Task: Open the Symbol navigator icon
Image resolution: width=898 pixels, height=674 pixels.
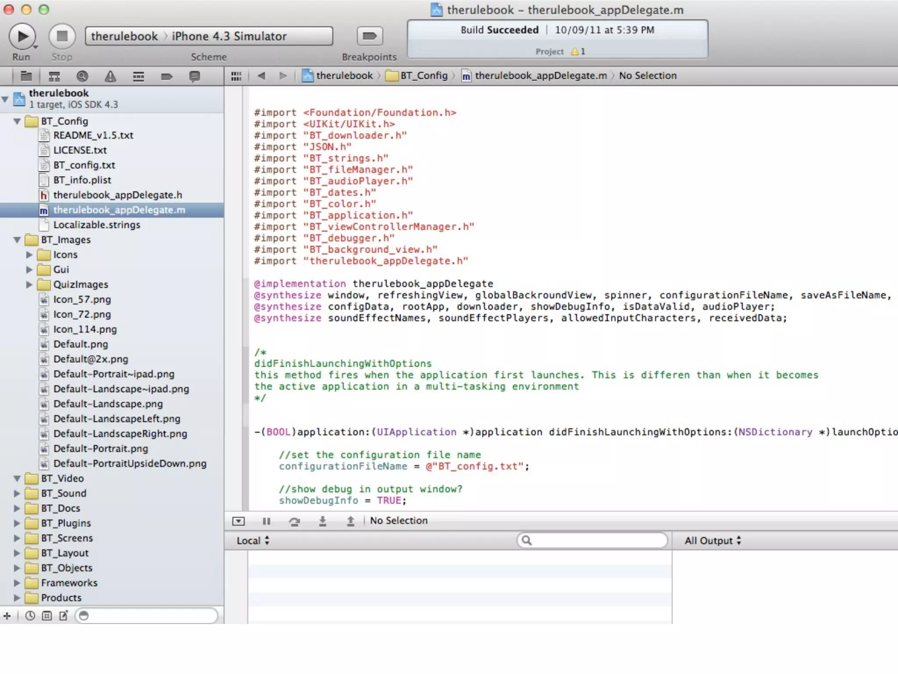Action: [54, 76]
